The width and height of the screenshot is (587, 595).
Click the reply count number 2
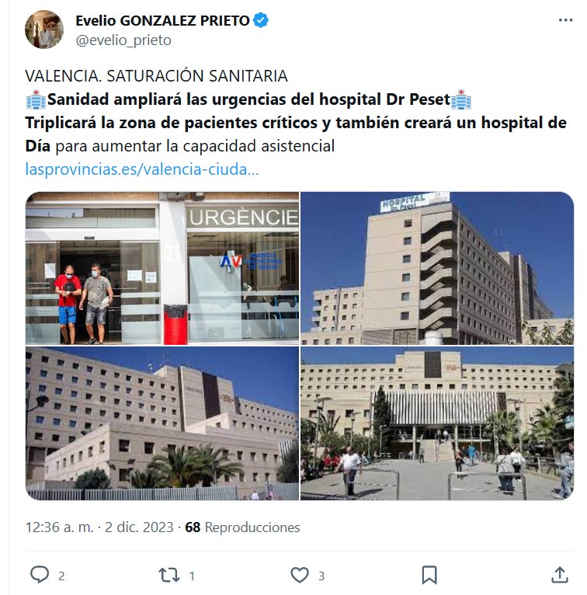click(x=61, y=576)
